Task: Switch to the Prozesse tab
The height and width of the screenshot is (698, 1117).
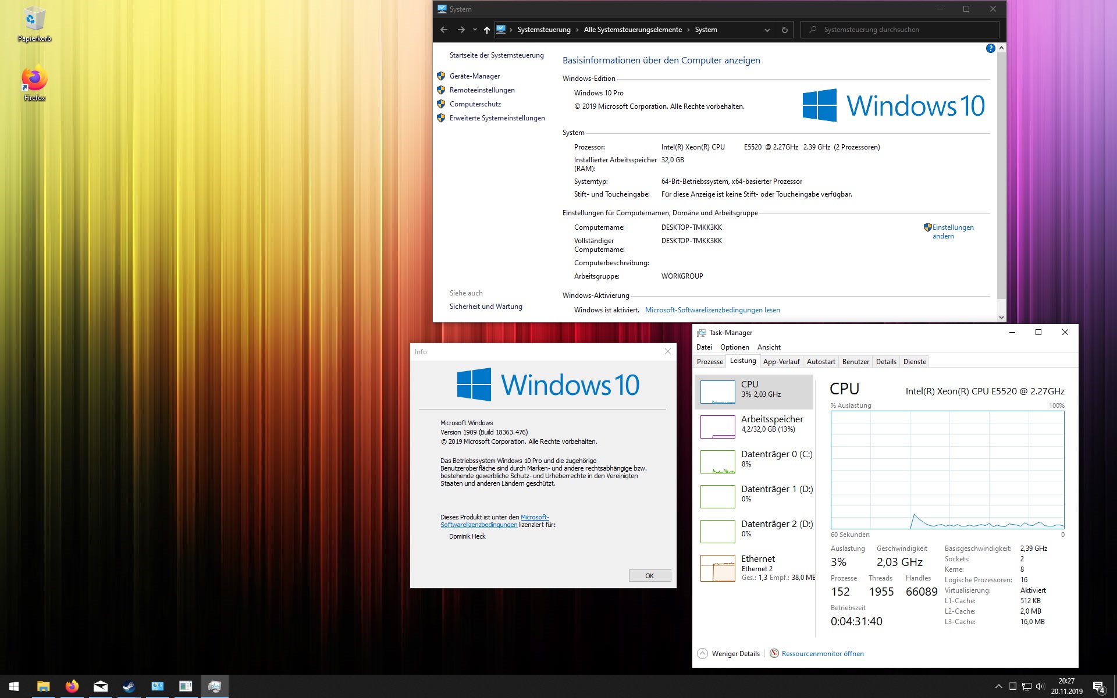Action: click(x=710, y=362)
